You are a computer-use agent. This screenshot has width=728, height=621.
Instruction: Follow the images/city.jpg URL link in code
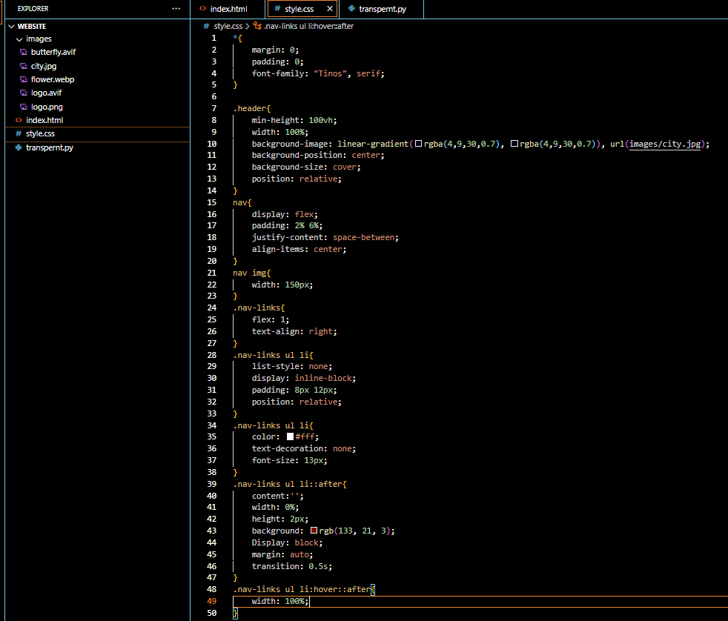pos(664,144)
